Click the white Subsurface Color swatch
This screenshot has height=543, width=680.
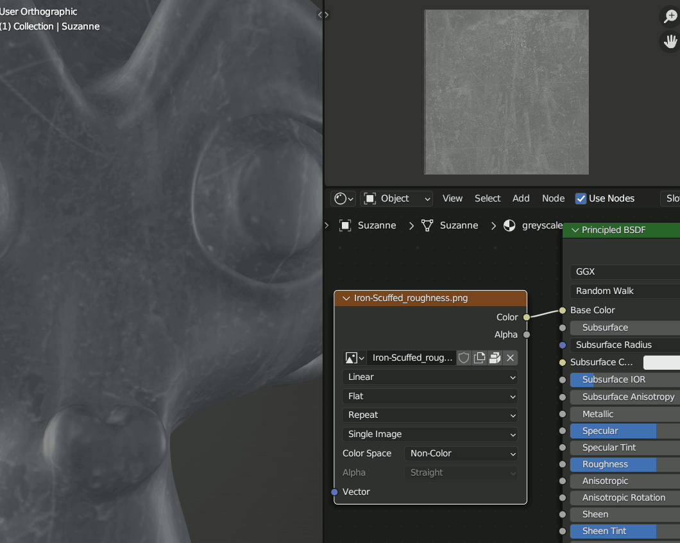(661, 362)
